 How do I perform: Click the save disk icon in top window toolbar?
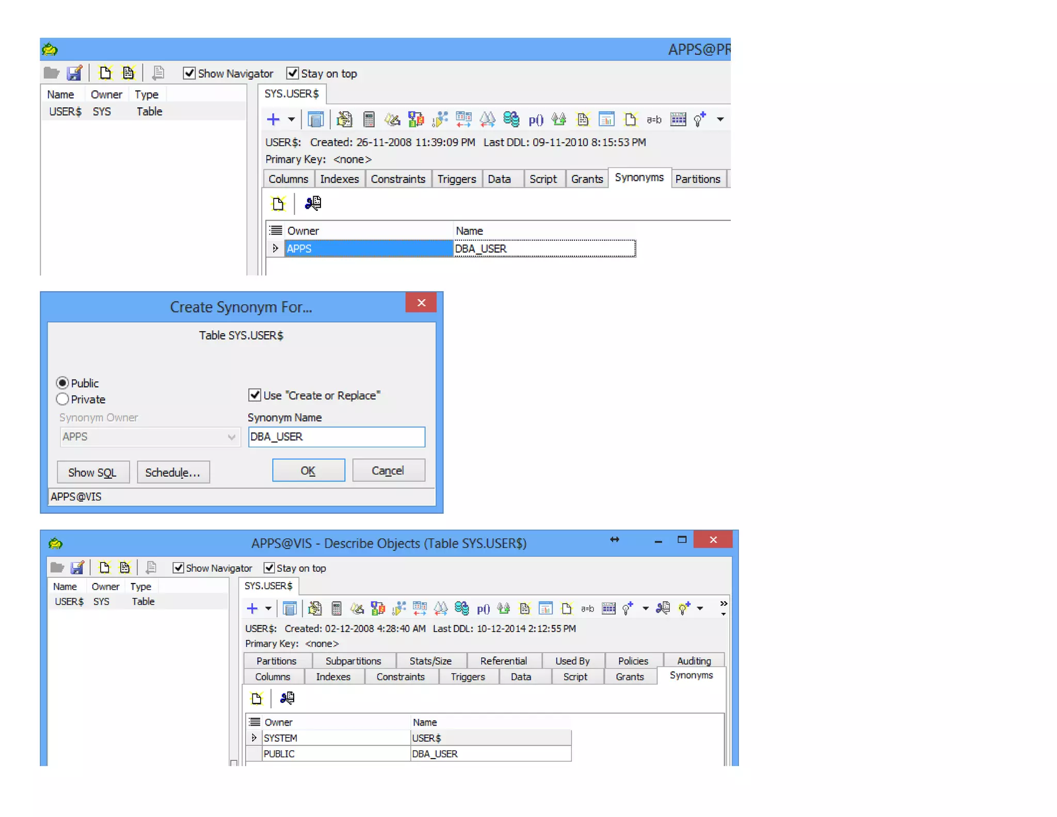(x=75, y=73)
